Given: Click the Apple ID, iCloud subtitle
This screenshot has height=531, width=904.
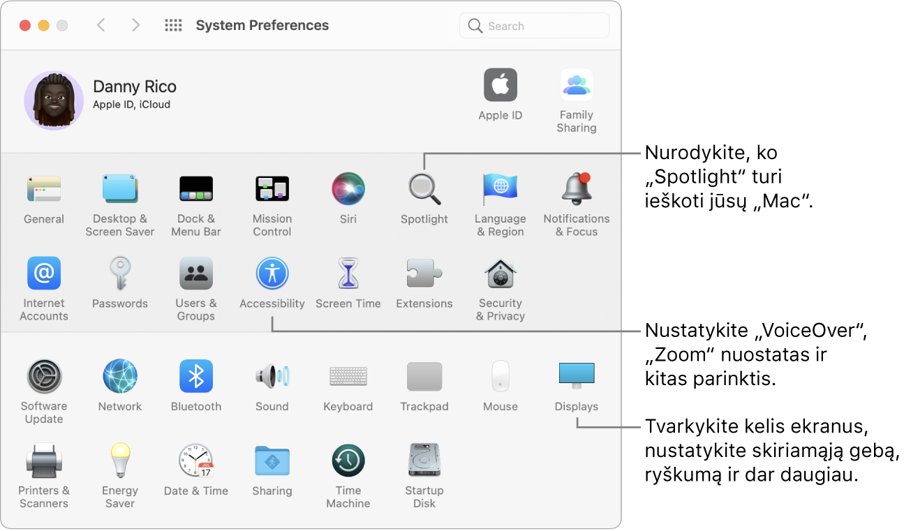Looking at the screenshot, I should tap(132, 105).
